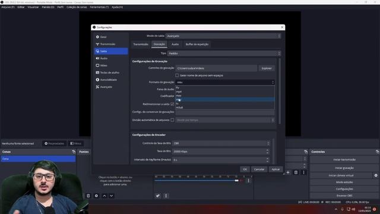Click Iniciar gravação in Controles panel
The height and width of the screenshot is (214, 380).
point(344,168)
